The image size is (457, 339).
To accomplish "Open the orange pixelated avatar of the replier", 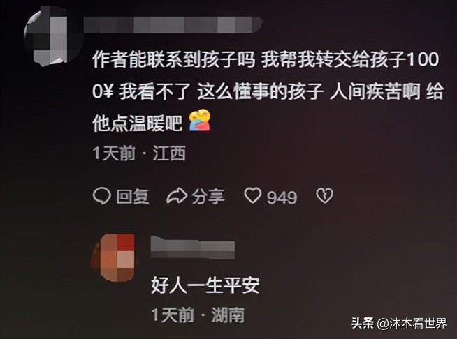I will coord(115,257).
